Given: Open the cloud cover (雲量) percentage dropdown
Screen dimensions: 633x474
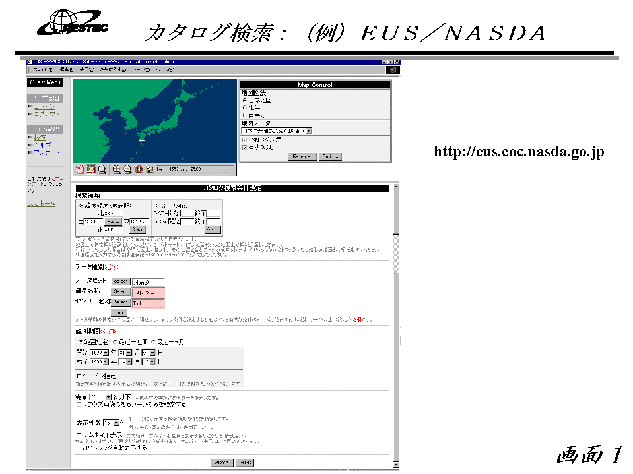Looking at the screenshot, I should 100,398.
